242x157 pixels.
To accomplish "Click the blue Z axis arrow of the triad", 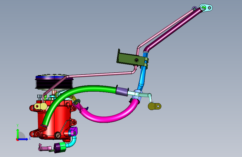I will pos(23,139).
